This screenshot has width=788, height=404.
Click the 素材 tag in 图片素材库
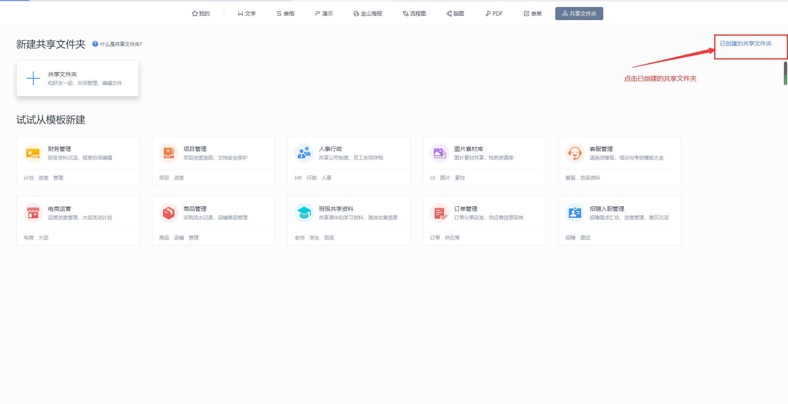(x=460, y=178)
